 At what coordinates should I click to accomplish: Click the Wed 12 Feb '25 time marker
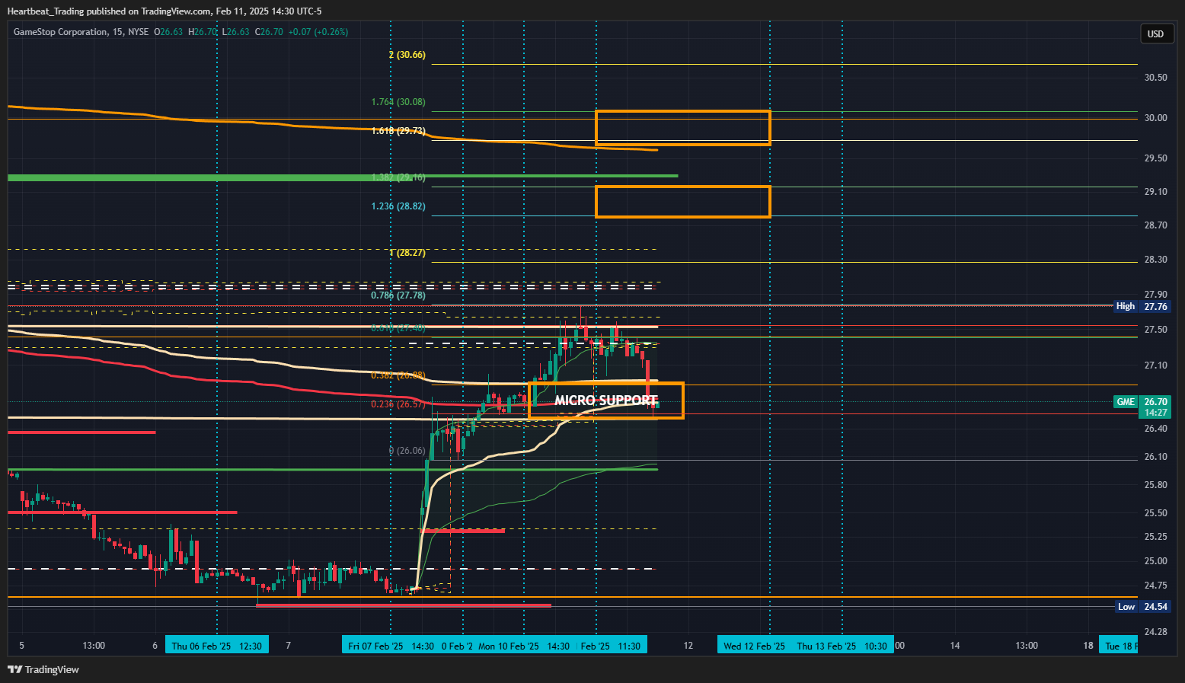coord(754,646)
